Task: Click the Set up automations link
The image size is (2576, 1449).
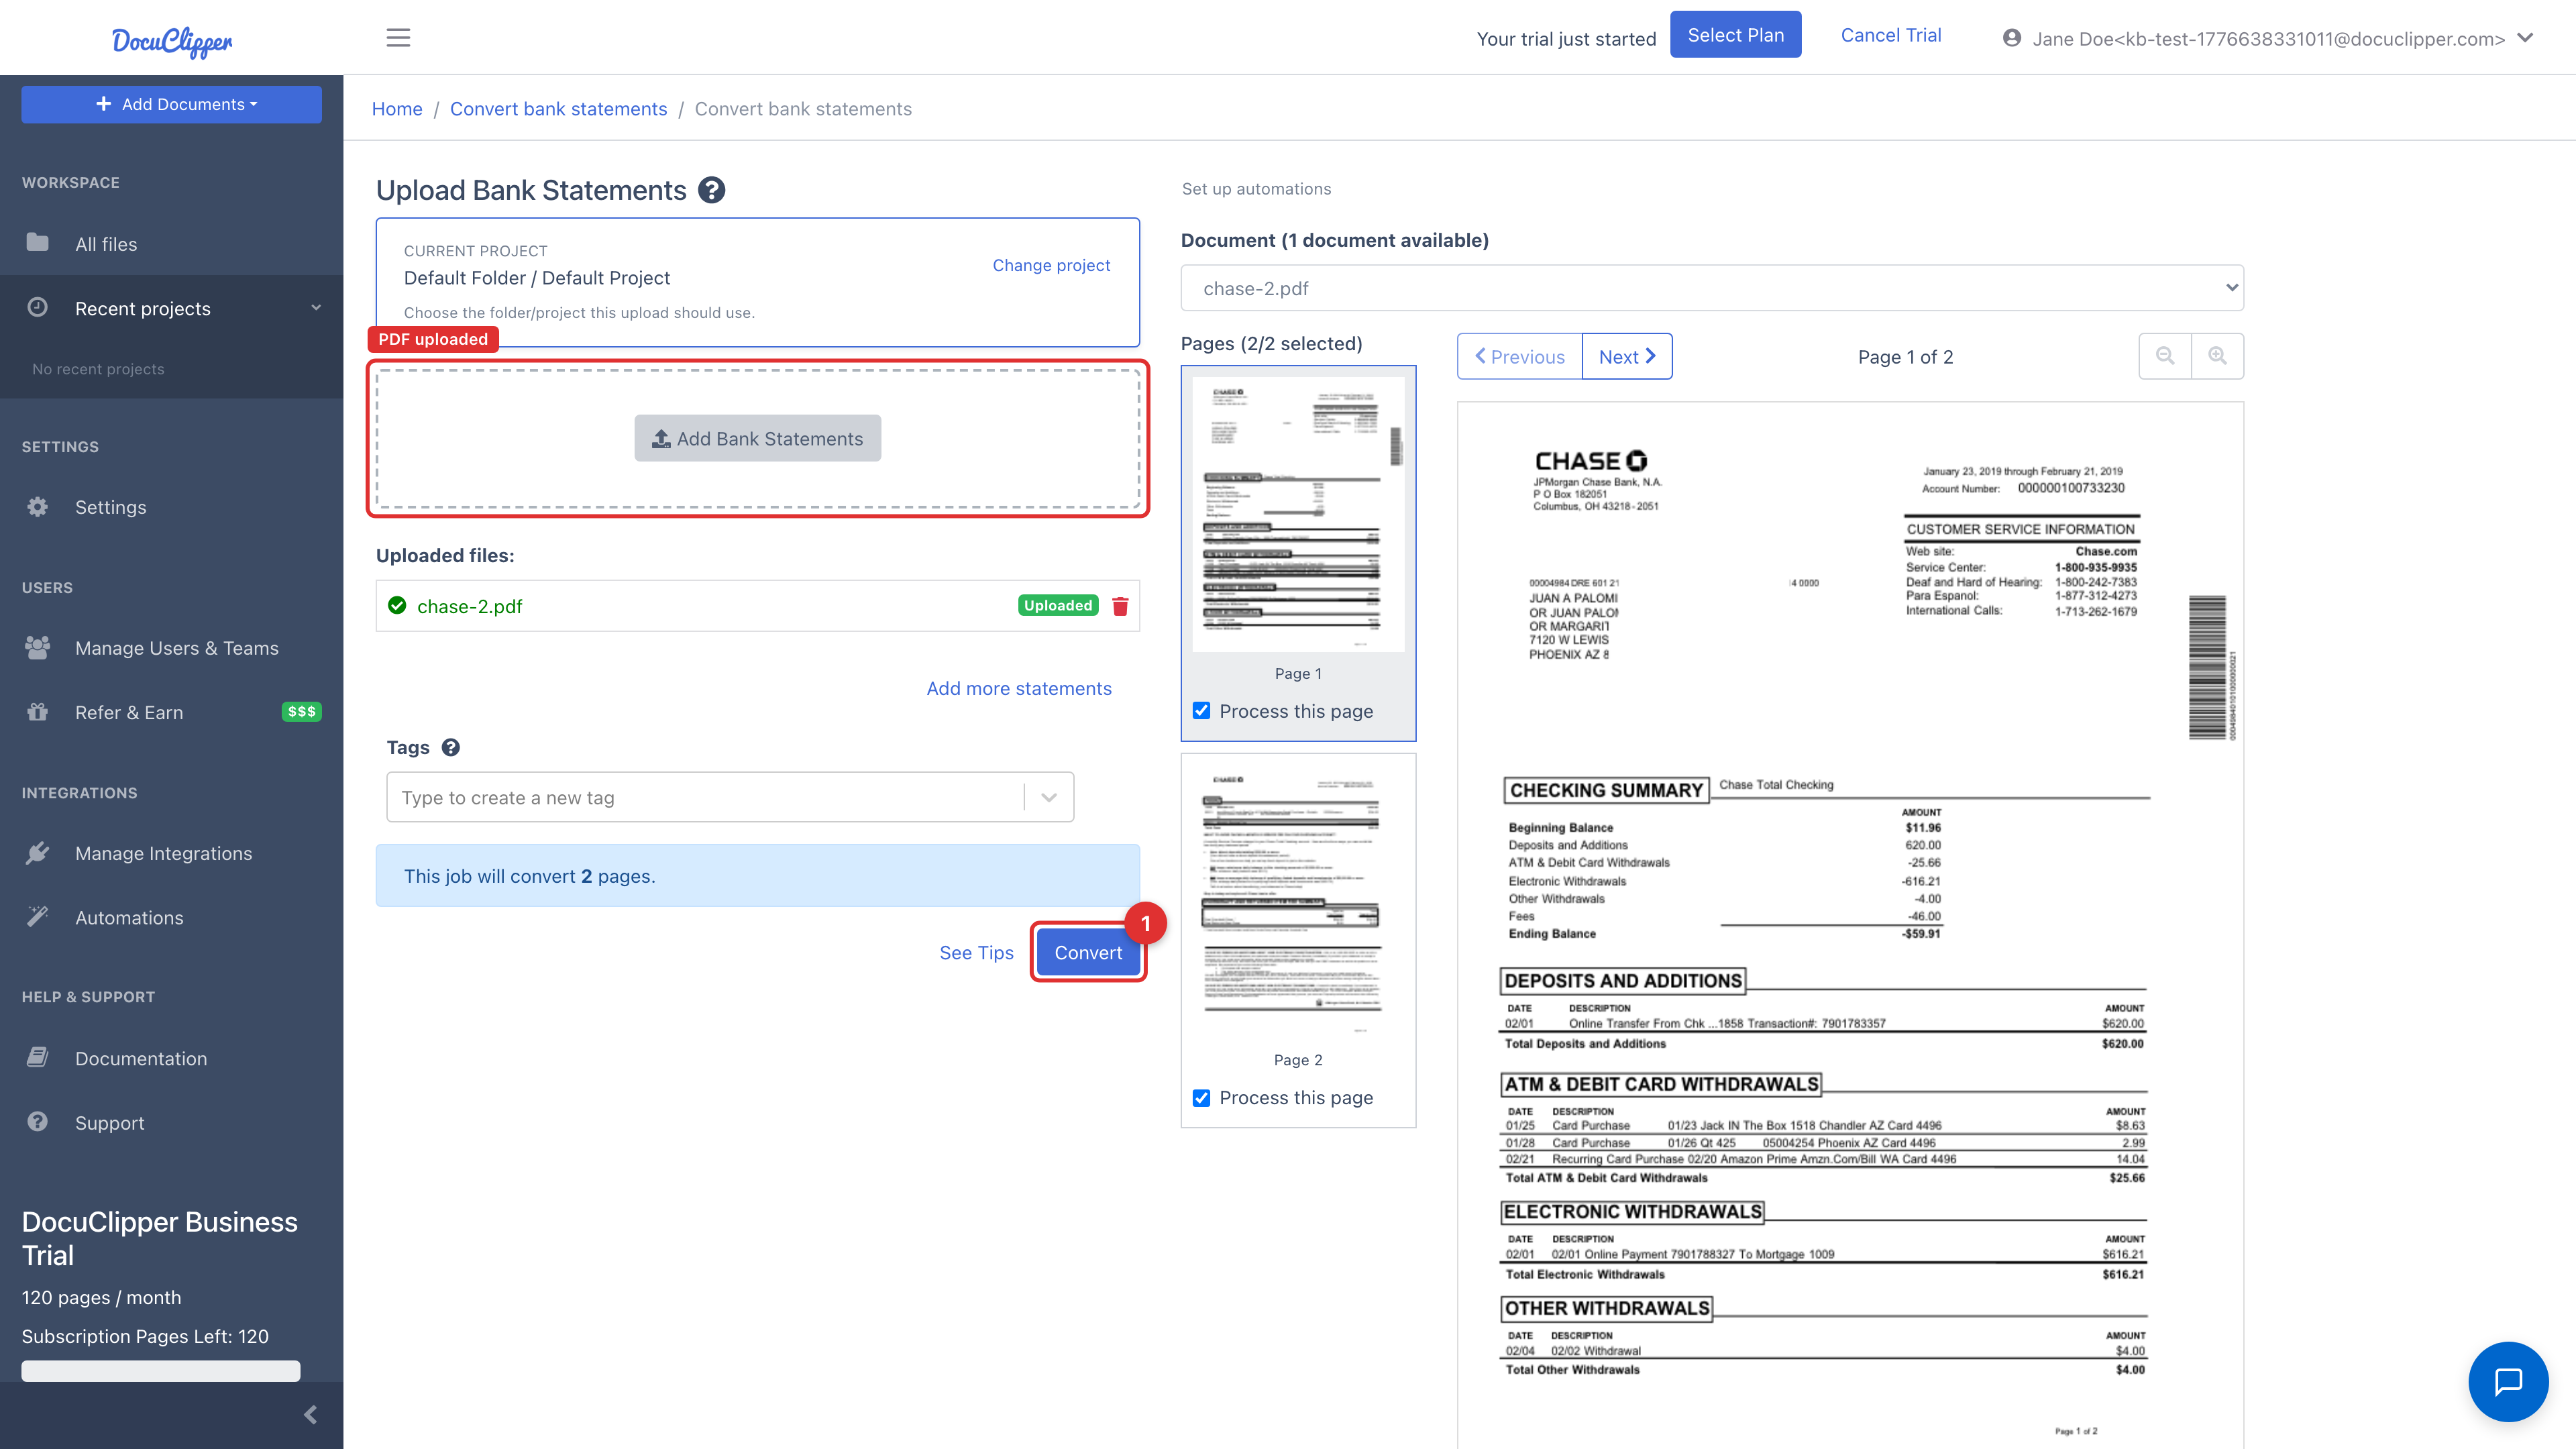Action: (x=1256, y=189)
